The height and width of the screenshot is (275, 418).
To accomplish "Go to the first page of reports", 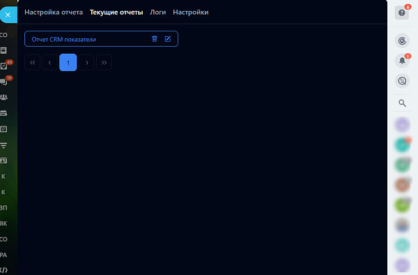I will click(x=32, y=63).
